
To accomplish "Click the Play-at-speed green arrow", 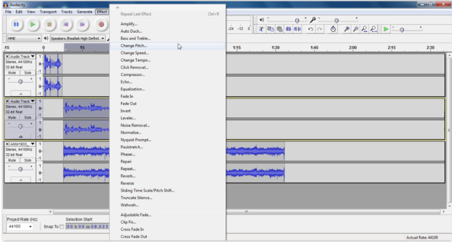I will [x=386, y=29].
